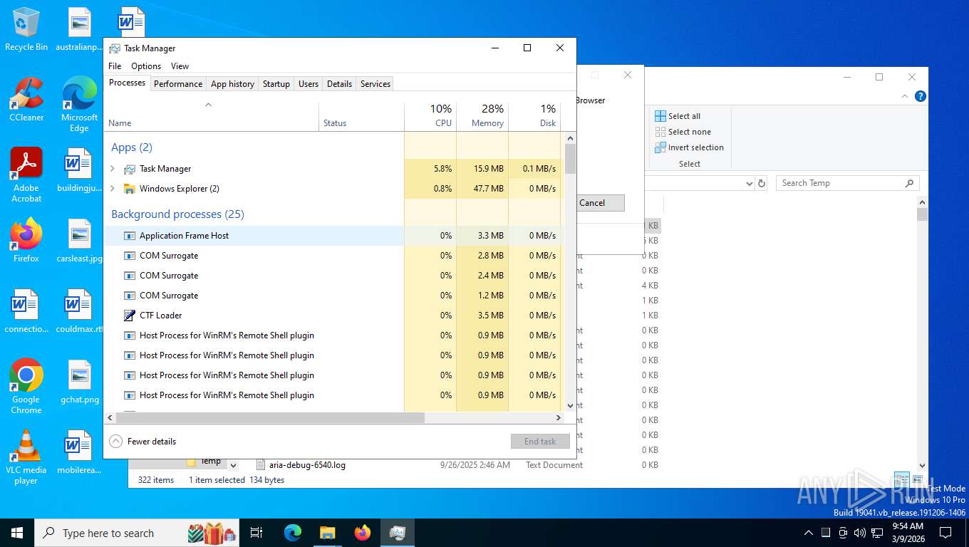Click Select all in Explorer ribbon
Screen dimensions: 969x547
pyautogui.click(x=678, y=116)
